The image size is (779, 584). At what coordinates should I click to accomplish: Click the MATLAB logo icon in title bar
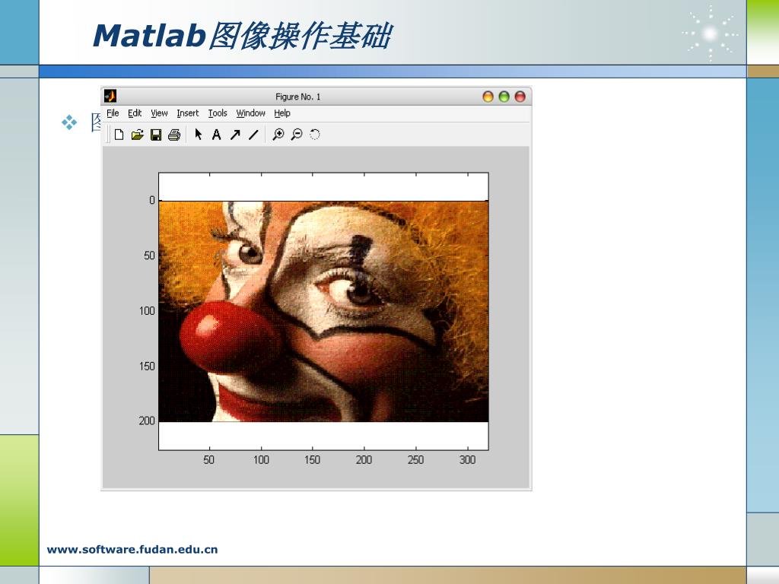coord(110,96)
